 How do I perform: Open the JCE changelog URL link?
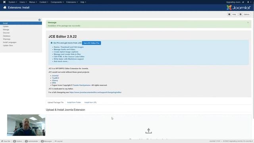[x=95, y=93]
